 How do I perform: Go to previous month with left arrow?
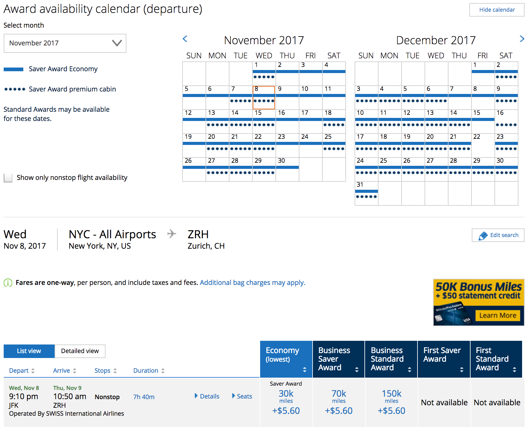click(x=185, y=39)
